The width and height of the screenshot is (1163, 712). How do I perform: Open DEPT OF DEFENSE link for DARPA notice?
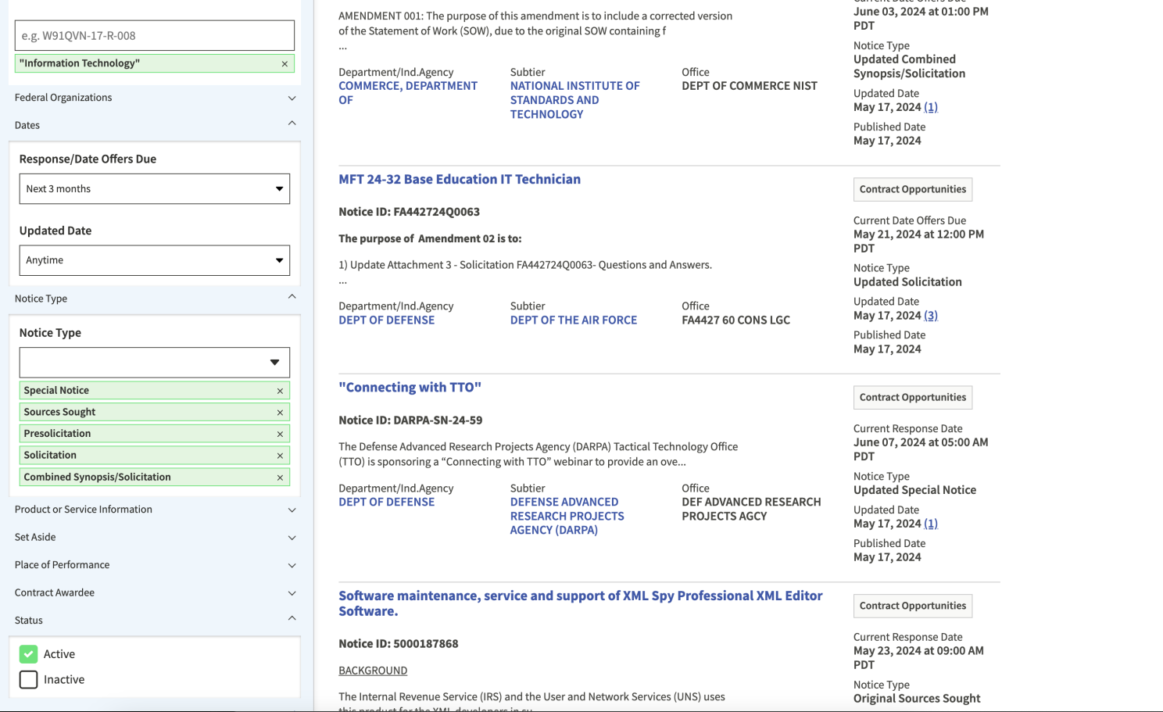pos(386,503)
